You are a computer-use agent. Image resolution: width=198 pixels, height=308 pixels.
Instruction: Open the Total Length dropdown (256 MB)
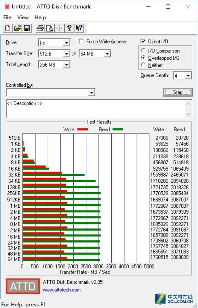click(66, 65)
